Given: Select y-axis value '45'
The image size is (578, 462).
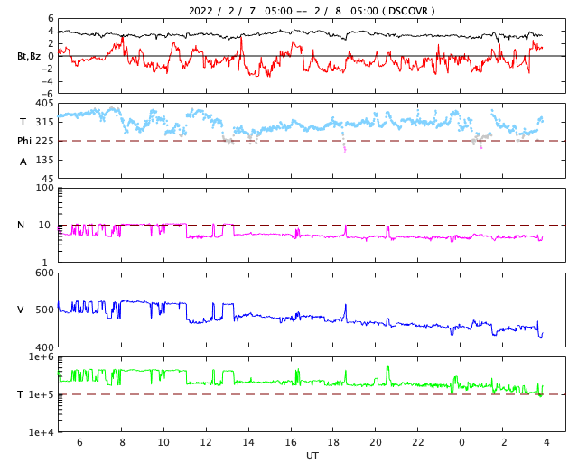Looking at the screenshot, I should pos(48,179).
